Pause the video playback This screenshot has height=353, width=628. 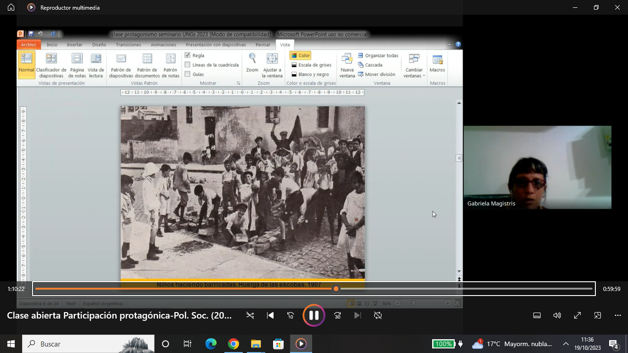pos(314,315)
